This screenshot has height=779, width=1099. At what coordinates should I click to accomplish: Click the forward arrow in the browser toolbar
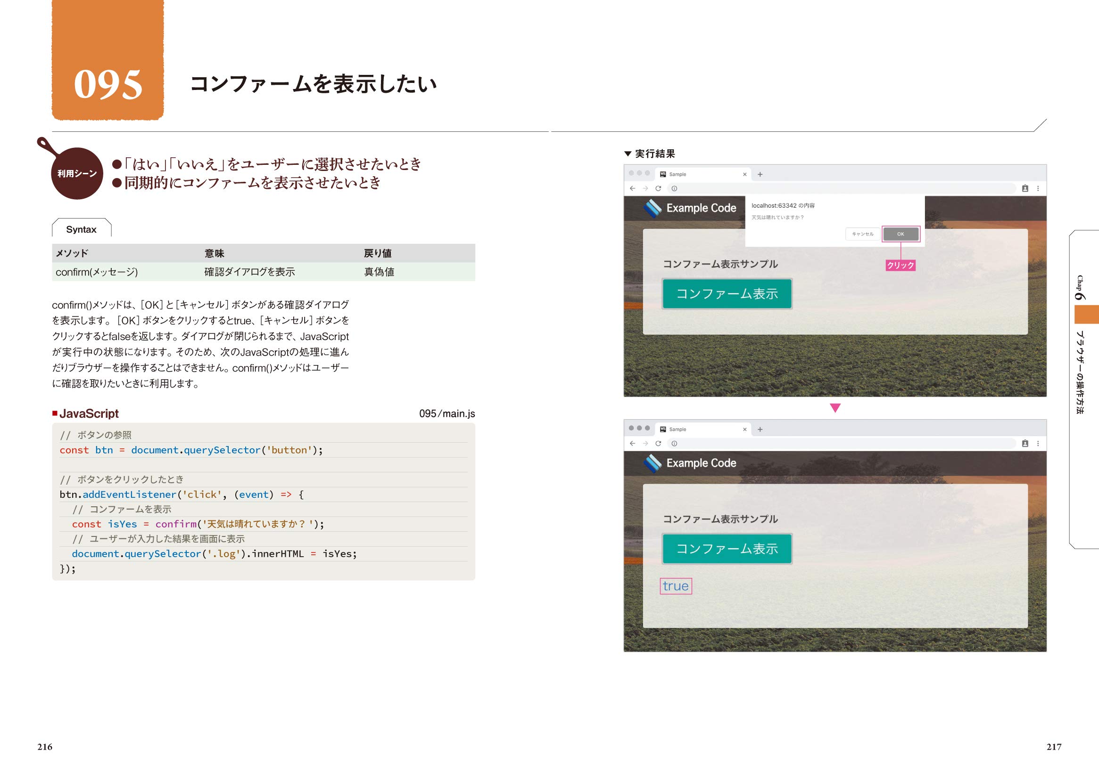[645, 188]
